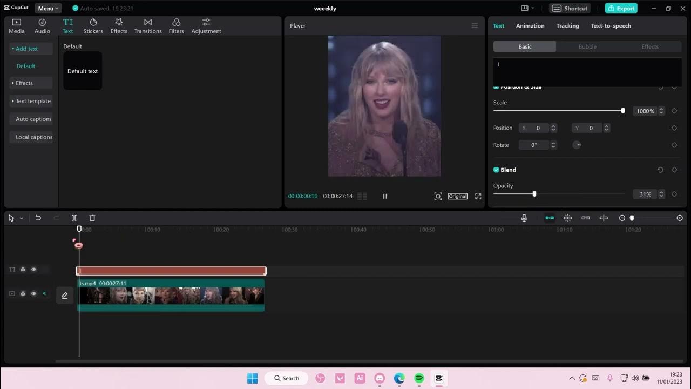This screenshot has height=389, width=691.
Task: Click the Original ratio button in player
Action: point(457,196)
